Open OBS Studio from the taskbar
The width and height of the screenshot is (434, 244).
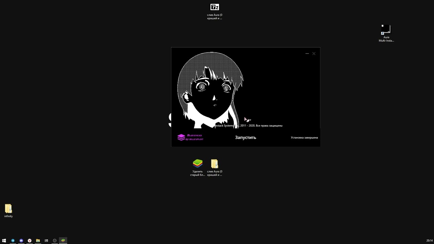pos(55,241)
